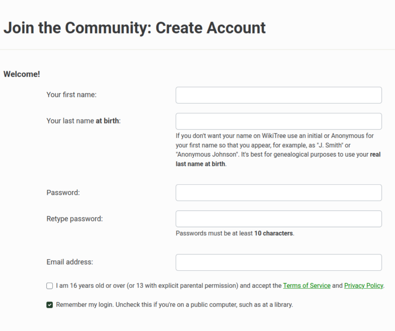Click the "Retype password:" label
Viewport: 395px width, 331px height.
(75, 219)
